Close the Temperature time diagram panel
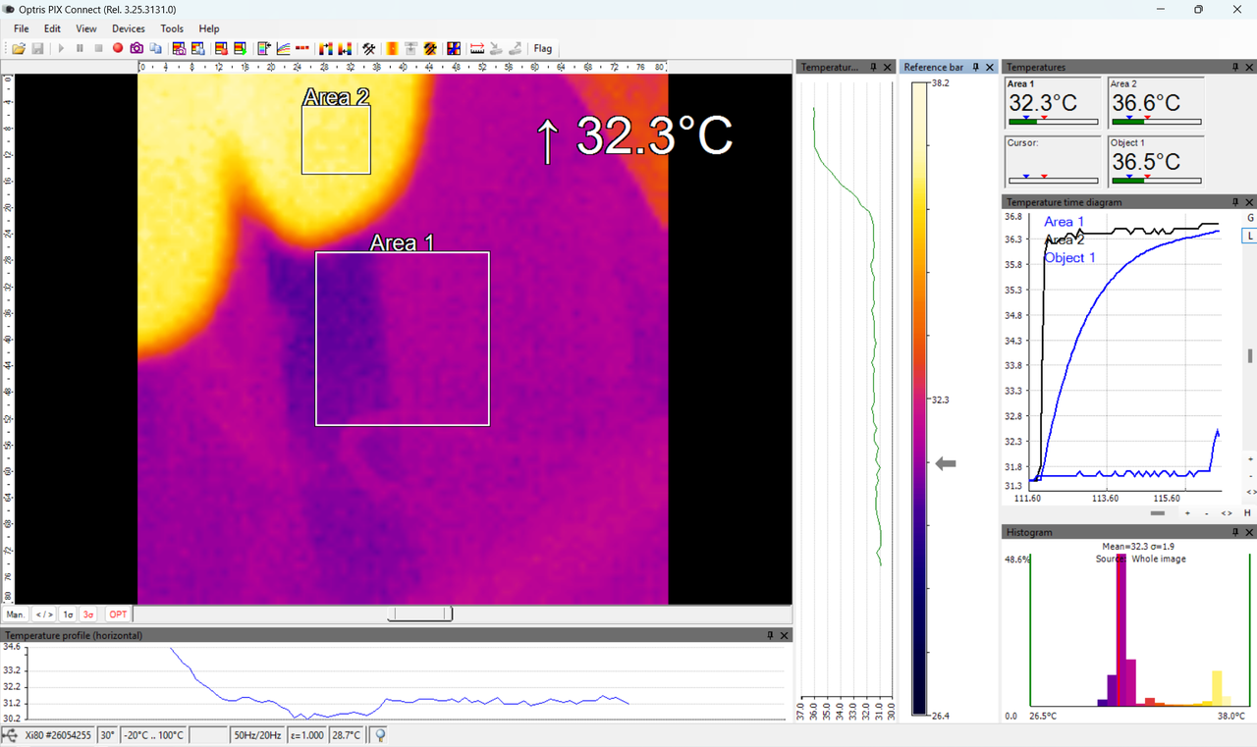The image size is (1257, 747). click(1249, 202)
